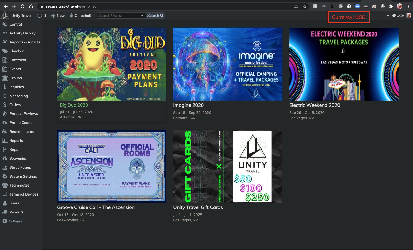Click the Contracts document icon

pos(5,60)
